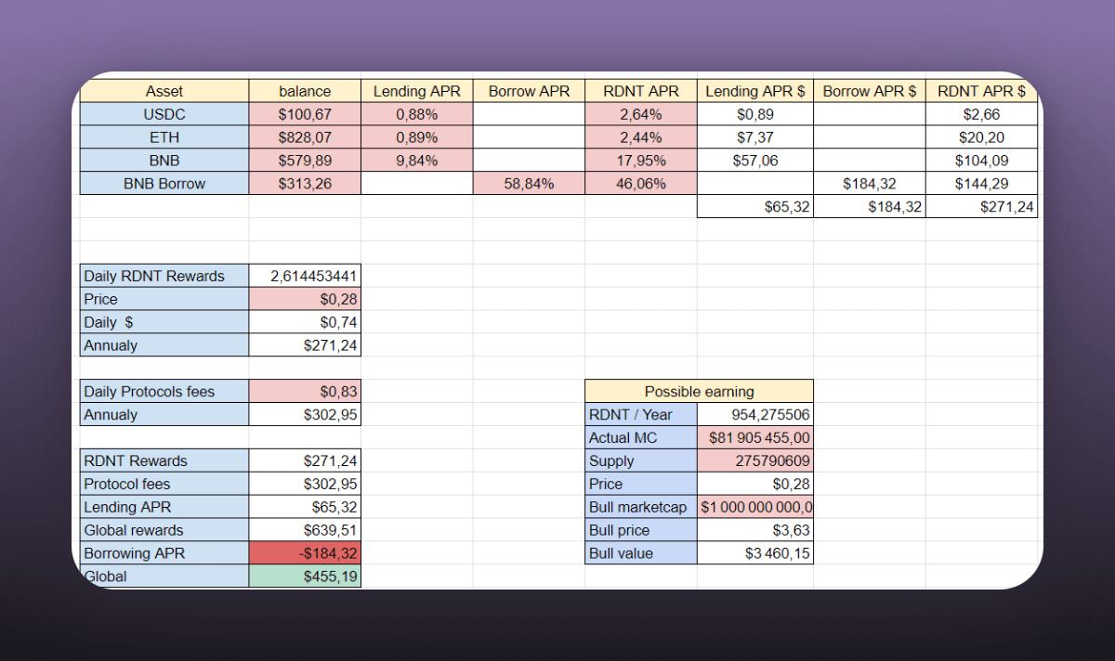Click the Daily RDNT Rewards value 2,614453441

(x=305, y=276)
